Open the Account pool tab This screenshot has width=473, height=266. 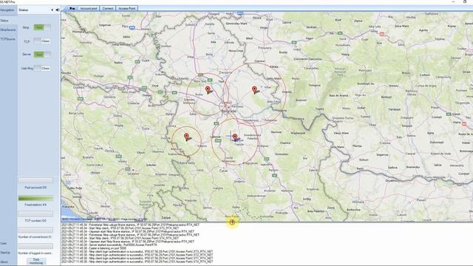[x=89, y=8]
